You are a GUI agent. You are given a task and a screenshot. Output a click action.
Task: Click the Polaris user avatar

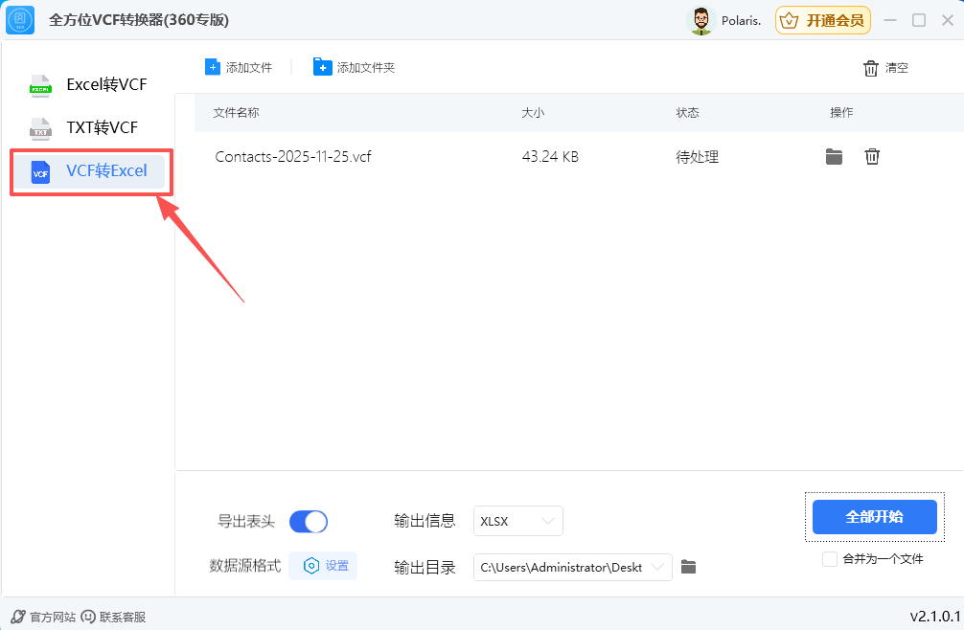pos(702,20)
